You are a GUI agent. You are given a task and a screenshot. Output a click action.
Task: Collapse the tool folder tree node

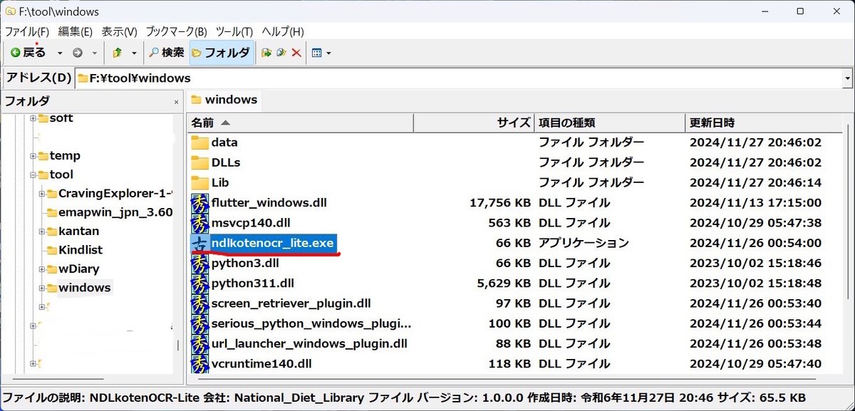33,175
